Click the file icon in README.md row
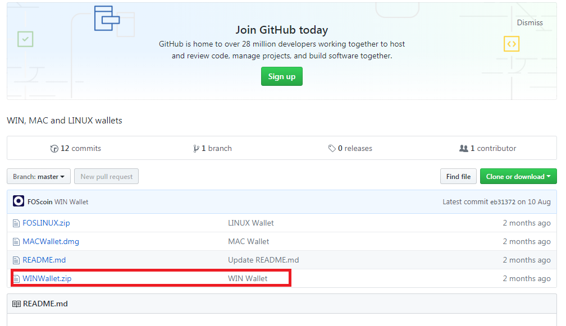Image resolution: width=566 pixels, height=326 pixels. tap(16, 260)
